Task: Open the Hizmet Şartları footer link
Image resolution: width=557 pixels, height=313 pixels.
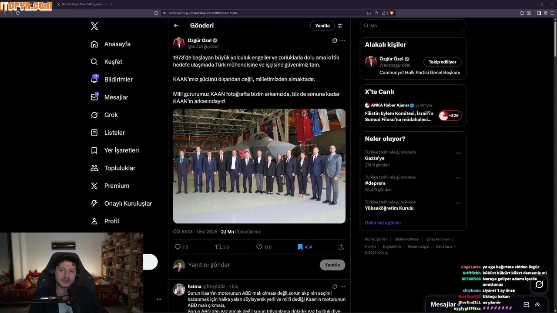Action: point(376,239)
